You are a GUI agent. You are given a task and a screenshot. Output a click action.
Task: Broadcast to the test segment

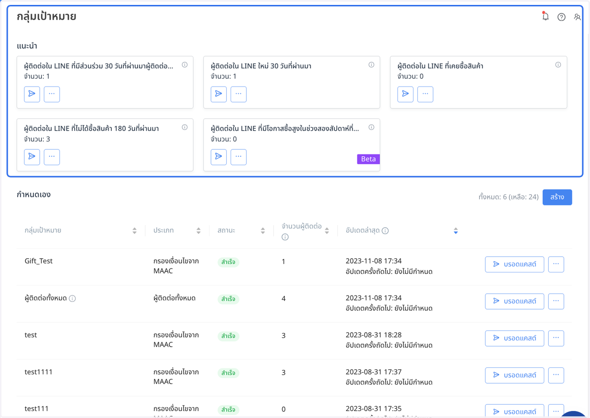pyautogui.click(x=514, y=338)
